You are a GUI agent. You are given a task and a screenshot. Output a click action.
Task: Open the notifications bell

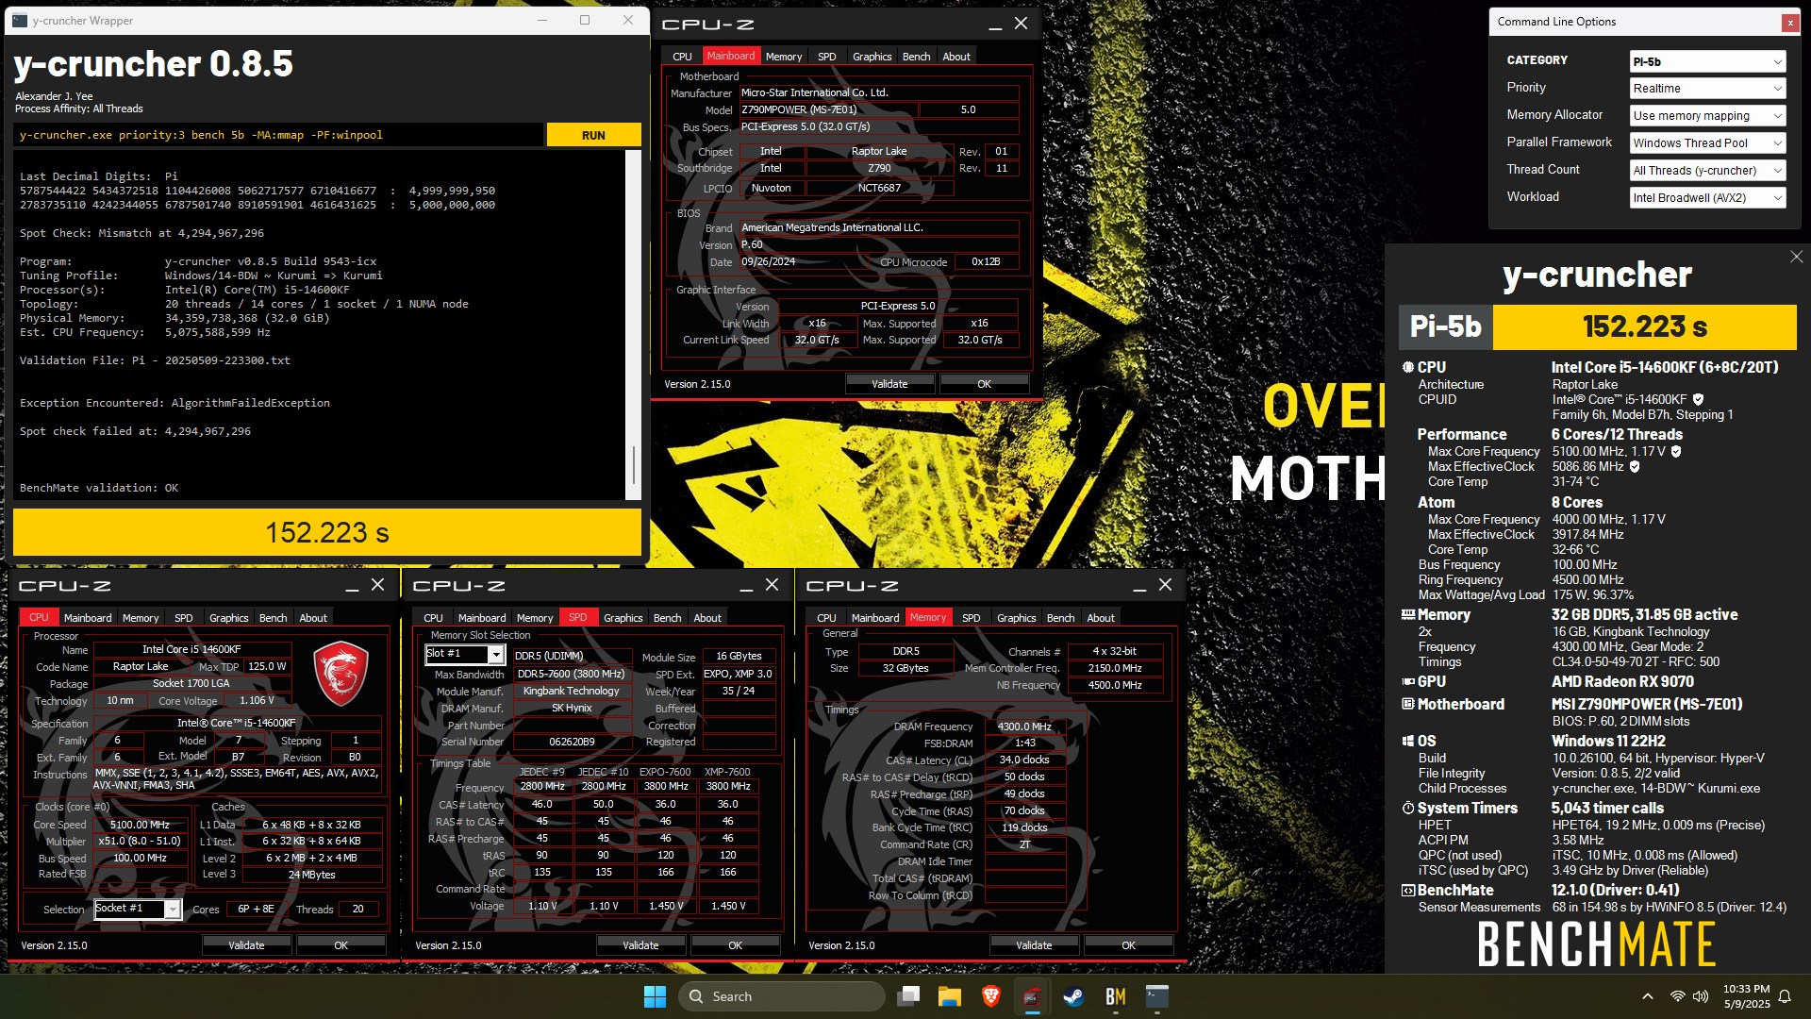click(1785, 996)
